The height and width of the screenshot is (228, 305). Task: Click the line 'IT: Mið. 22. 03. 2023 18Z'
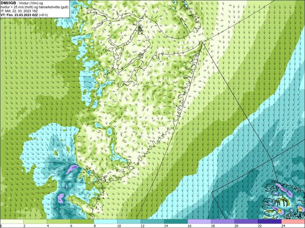(19, 11)
